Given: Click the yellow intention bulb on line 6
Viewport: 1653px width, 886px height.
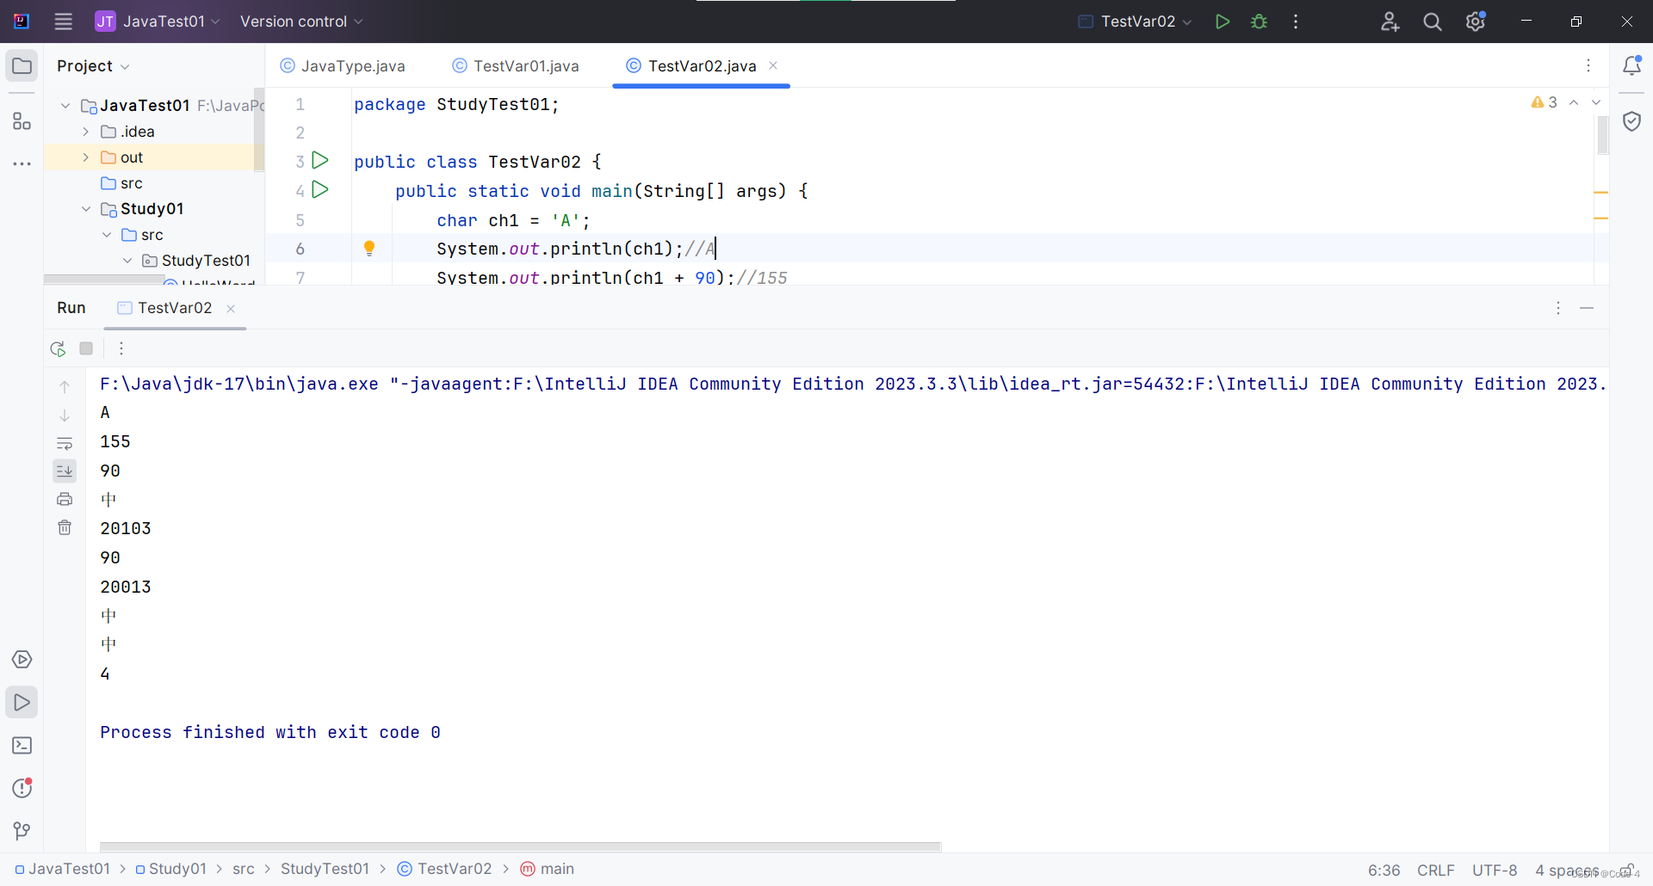Looking at the screenshot, I should (x=369, y=249).
